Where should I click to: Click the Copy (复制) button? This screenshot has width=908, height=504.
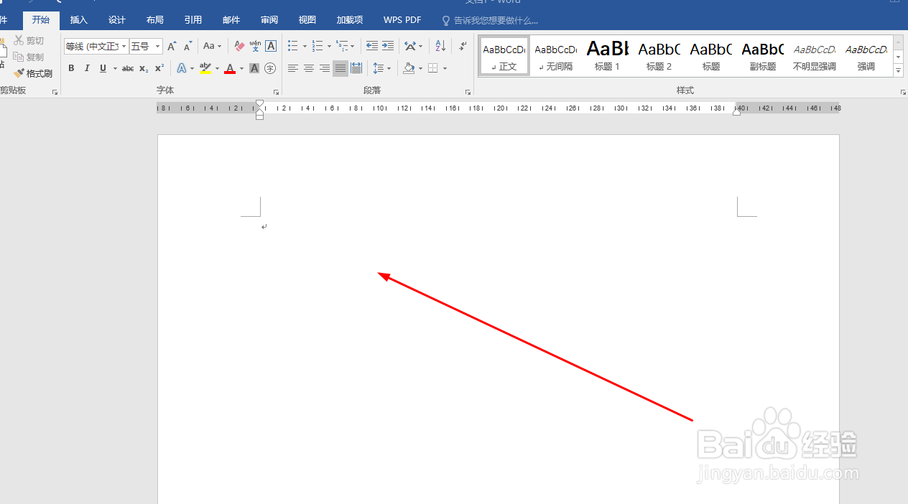[x=29, y=57]
